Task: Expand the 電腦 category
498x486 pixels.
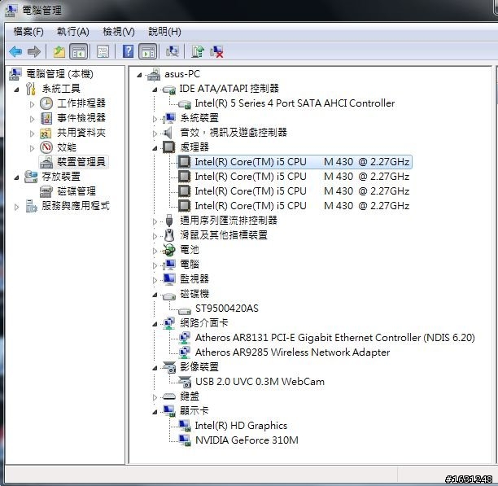Action: (x=155, y=265)
